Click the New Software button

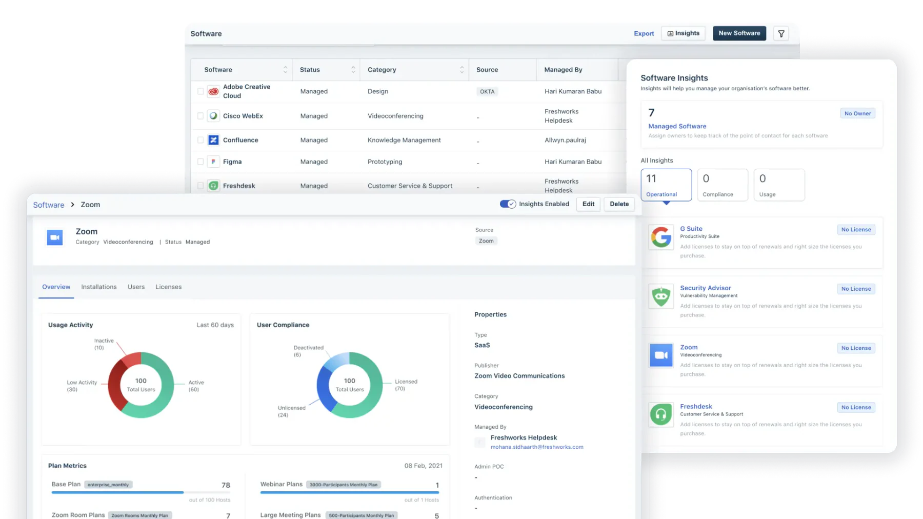coord(739,33)
